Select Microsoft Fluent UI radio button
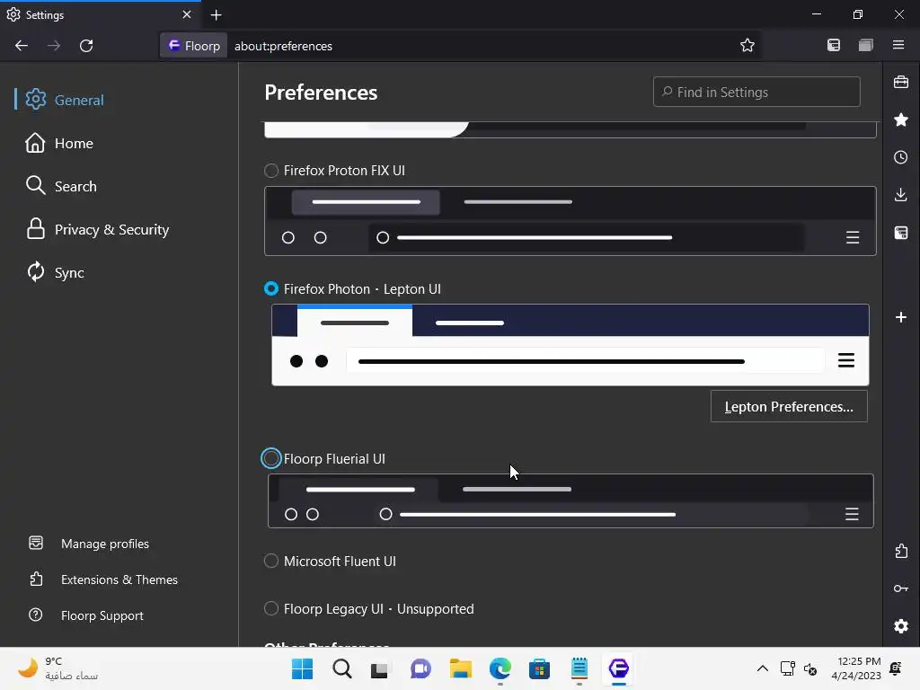Screen dimensions: 920x690 tap(271, 561)
